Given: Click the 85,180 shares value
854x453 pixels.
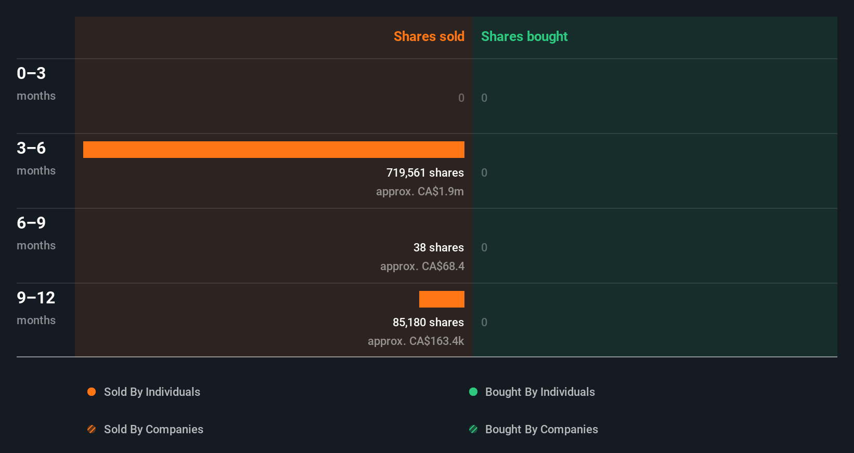Looking at the screenshot, I should pyautogui.click(x=428, y=322).
